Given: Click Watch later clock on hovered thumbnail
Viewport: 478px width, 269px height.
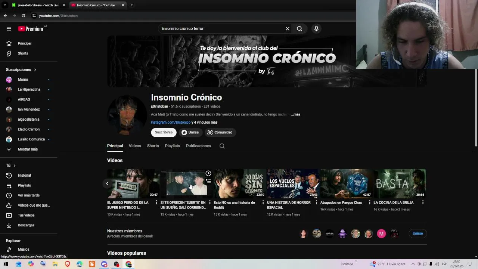Looking at the screenshot, I should [x=208, y=173].
